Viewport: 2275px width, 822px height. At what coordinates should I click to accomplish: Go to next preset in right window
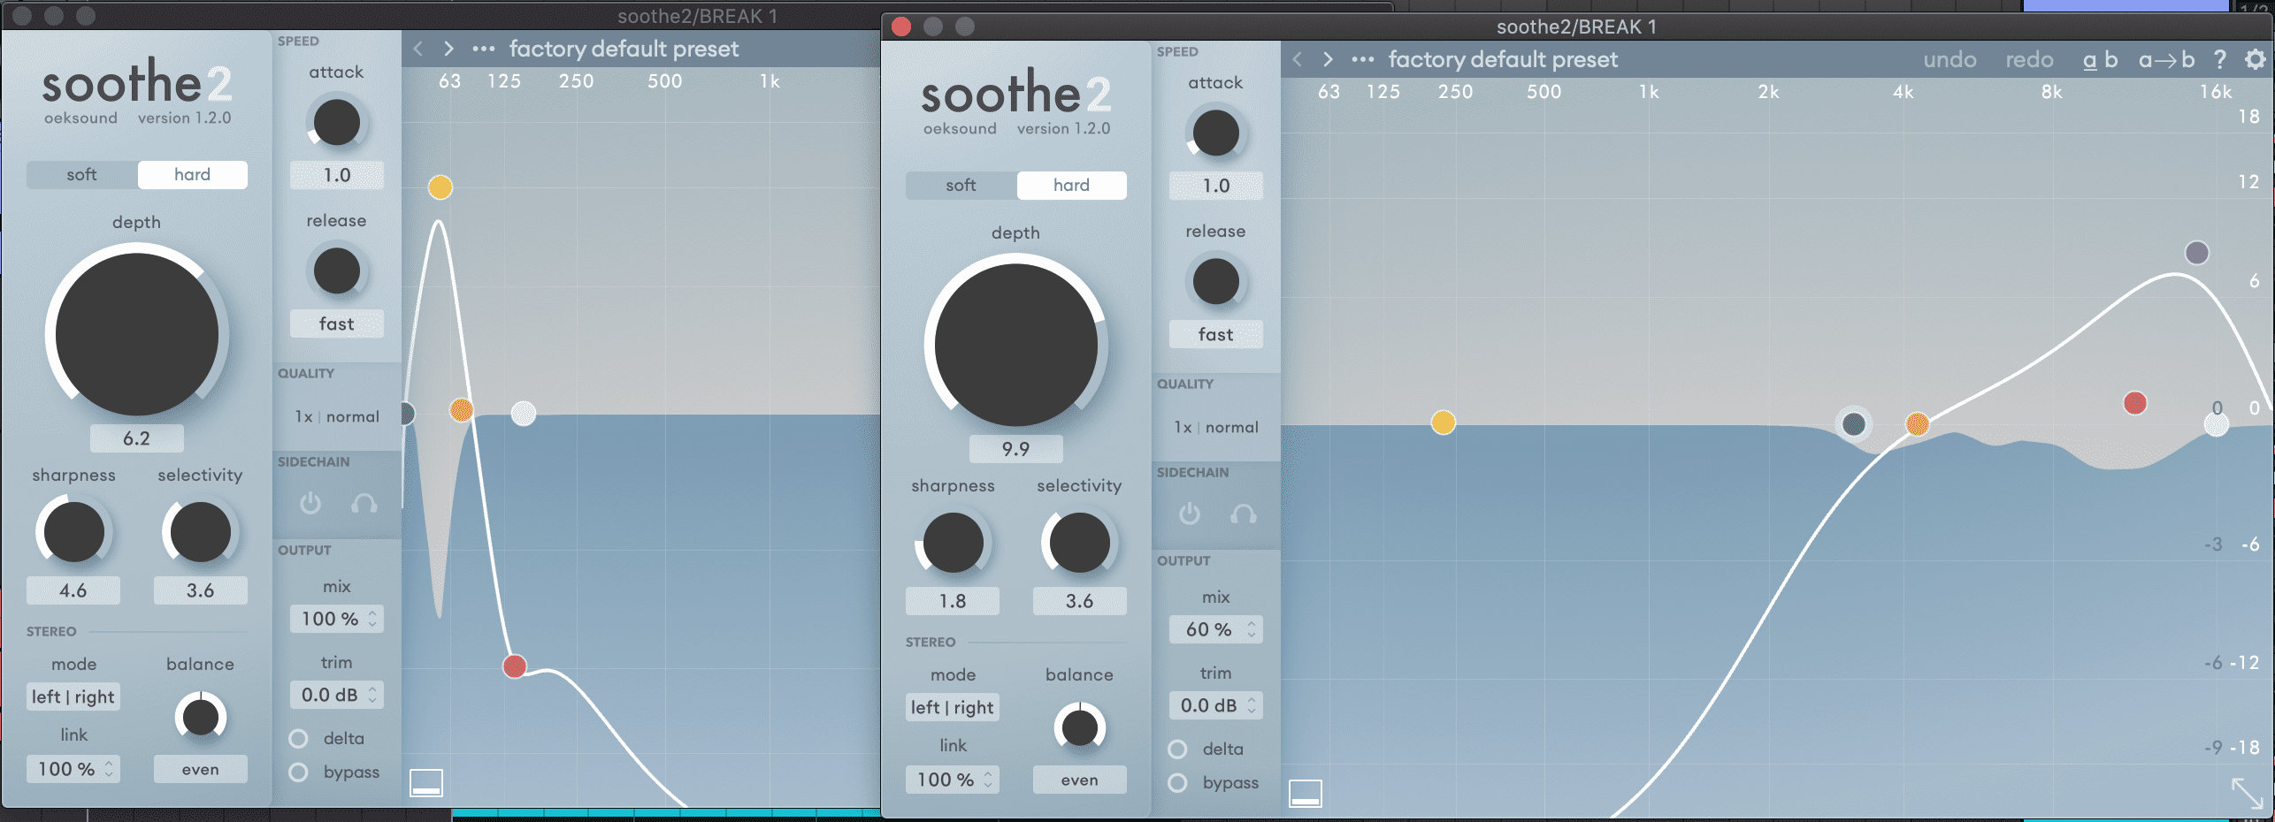point(1328,59)
